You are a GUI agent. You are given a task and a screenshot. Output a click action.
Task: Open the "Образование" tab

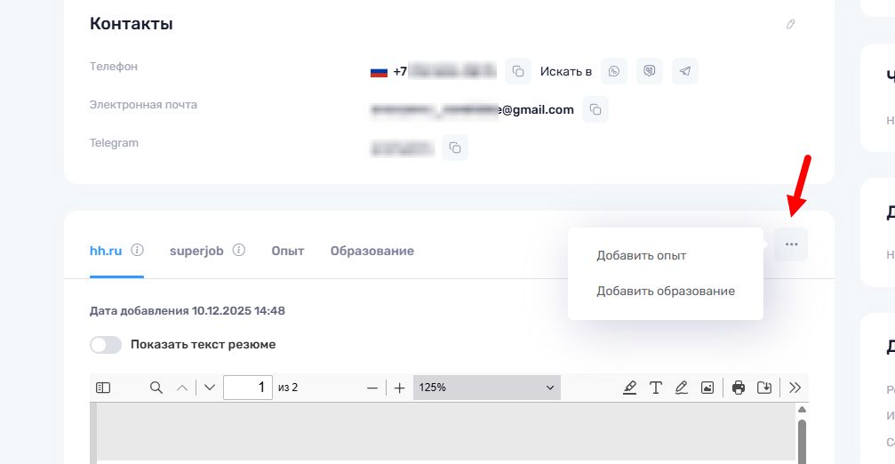tap(372, 251)
